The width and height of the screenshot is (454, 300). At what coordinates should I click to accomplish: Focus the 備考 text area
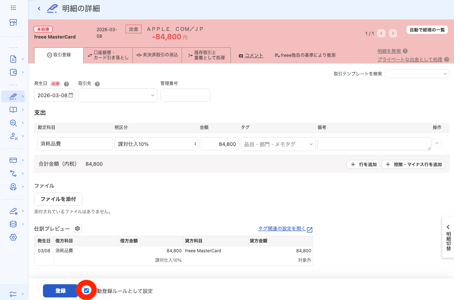[374, 144]
